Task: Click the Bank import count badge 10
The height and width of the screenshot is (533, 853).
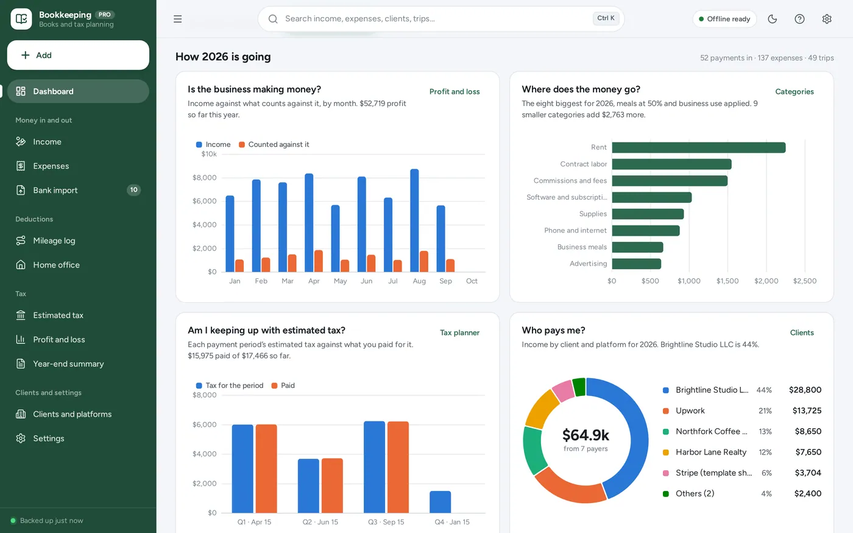Action: 134,190
